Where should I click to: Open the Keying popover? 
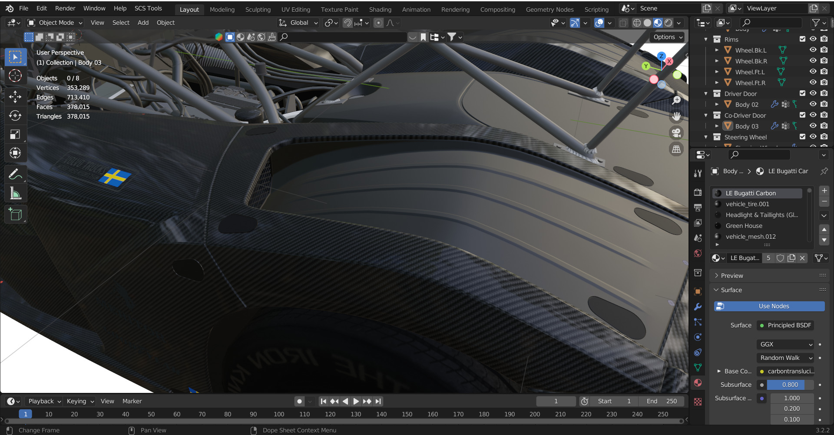80,402
